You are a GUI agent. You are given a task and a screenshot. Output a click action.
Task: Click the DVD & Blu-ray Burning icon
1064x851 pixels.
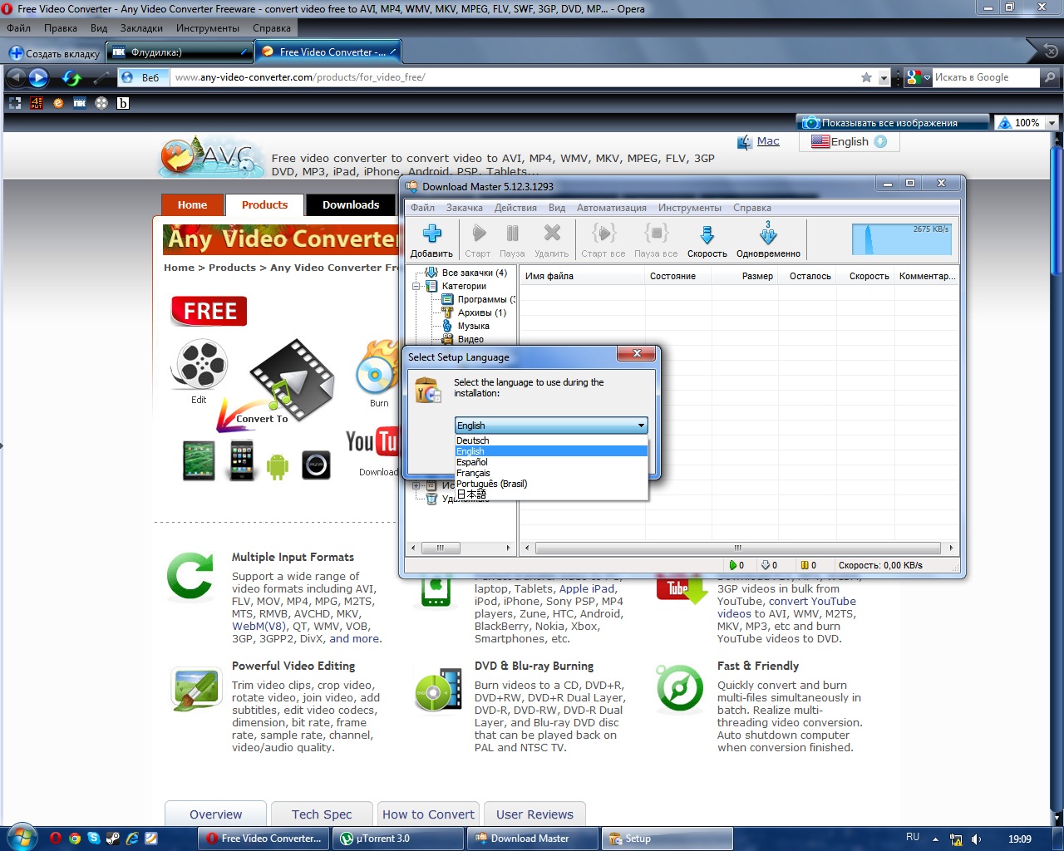[438, 689]
